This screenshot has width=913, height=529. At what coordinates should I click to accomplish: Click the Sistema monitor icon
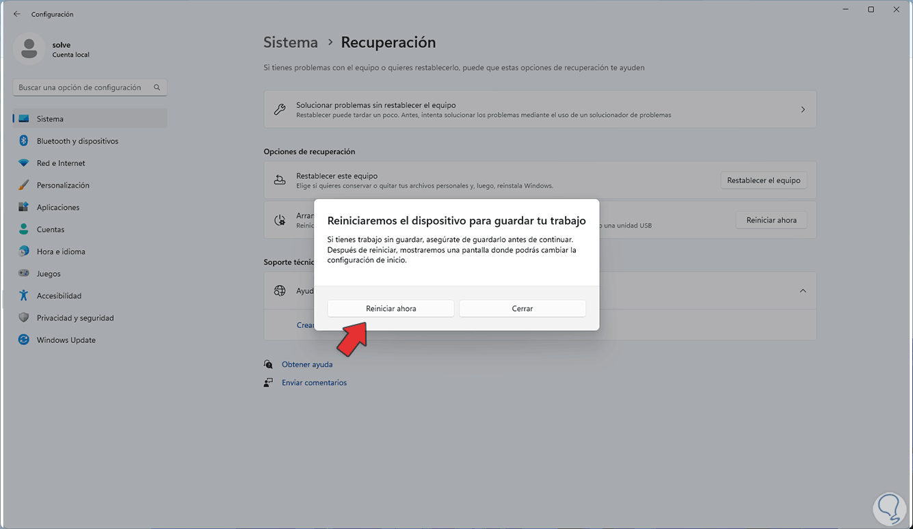(24, 119)
